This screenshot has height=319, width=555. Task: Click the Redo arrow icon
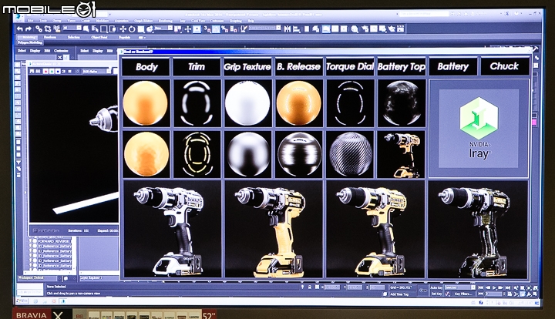tap(29, 29)
